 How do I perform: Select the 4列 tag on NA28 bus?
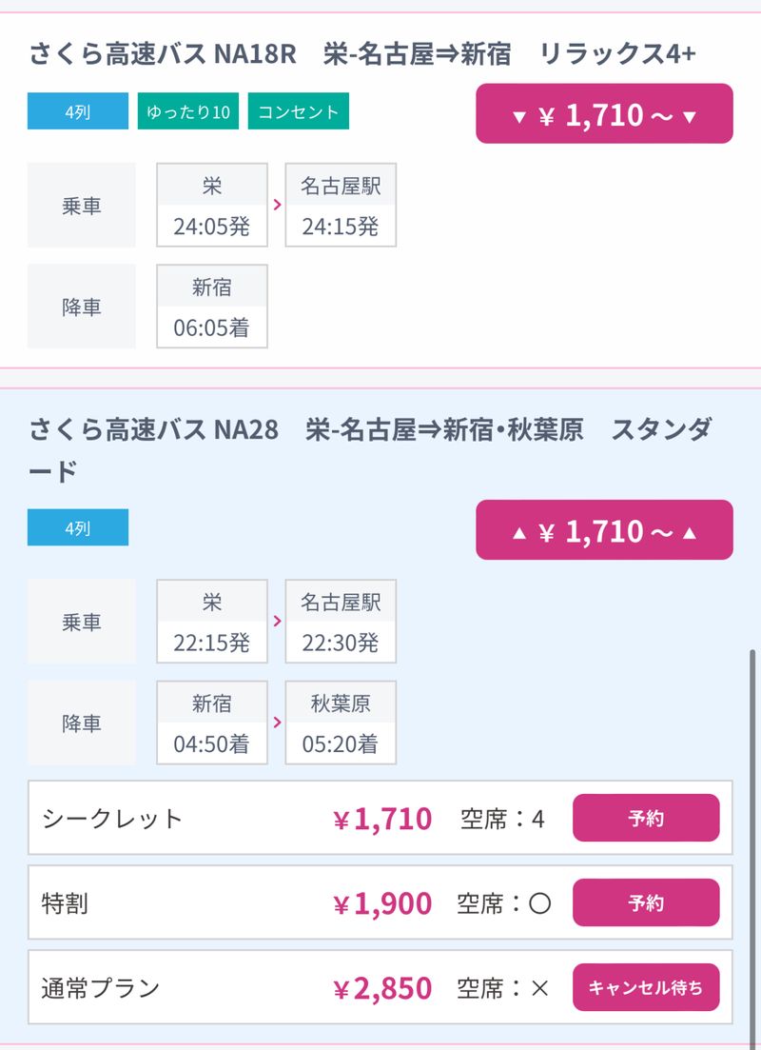point(77,527)
